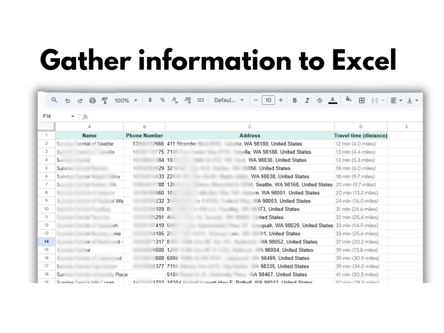This screenshot has height=333, width=444.
Task: Decrease font size with minus
Action: point(256,100)
